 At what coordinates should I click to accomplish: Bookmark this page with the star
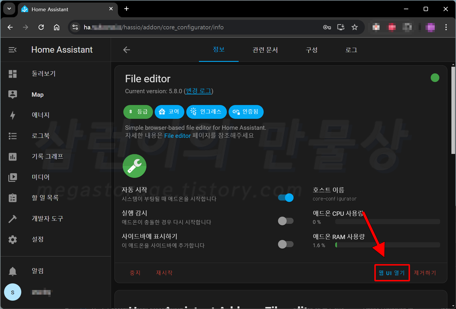pyautogui.click(x=355, y=27)
